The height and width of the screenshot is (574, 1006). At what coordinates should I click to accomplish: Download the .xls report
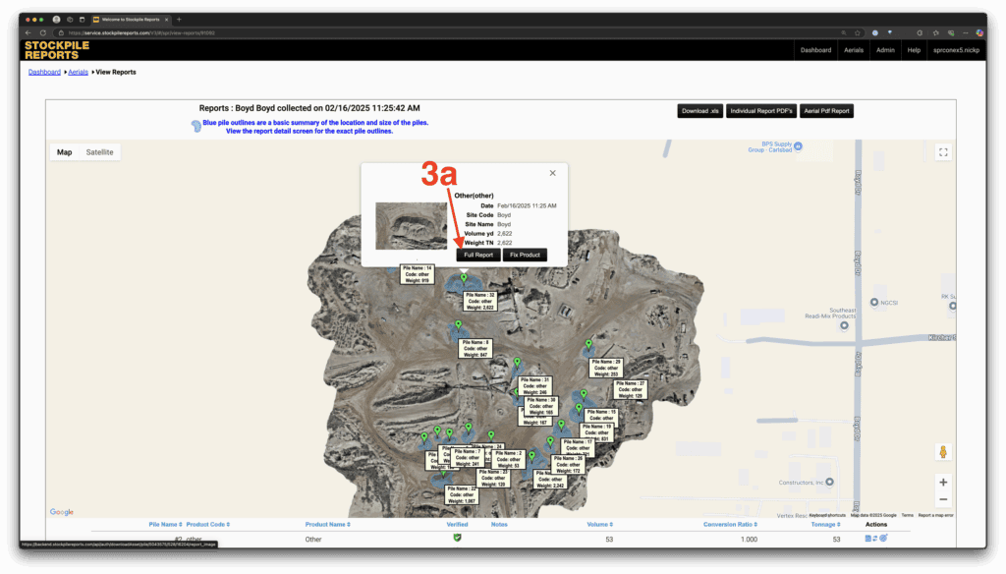699,111
